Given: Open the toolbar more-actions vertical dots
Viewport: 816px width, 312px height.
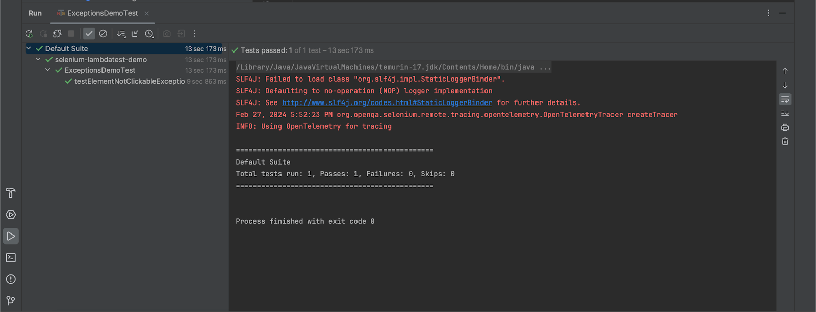Looking at the screenshot, I should tap(195, 34).
